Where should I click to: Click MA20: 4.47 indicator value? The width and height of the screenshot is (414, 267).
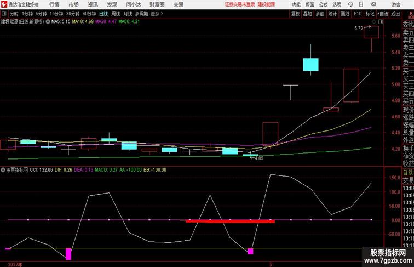click(x=106, y=22)
